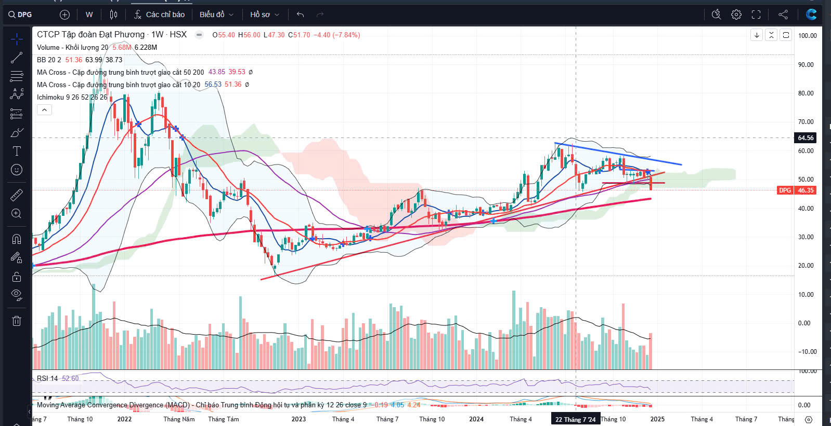Open the quick search lightning icon
The width and height of the screenshot is (831, 426).
click(x=716, y=15)
